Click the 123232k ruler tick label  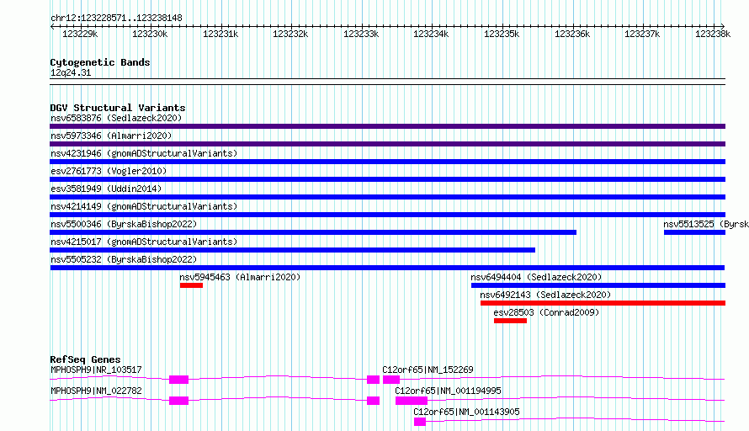point(290,34)
